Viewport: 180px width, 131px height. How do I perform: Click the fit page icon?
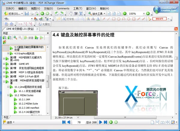(x=114, y=14)
